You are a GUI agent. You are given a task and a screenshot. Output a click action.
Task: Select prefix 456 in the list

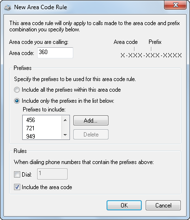(x=30, y=120)
